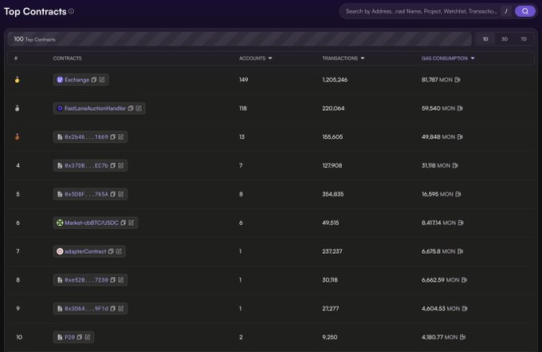Open contract 0x3D64...9F1d
The image size is (542, 352).
[x=86, y=308]
